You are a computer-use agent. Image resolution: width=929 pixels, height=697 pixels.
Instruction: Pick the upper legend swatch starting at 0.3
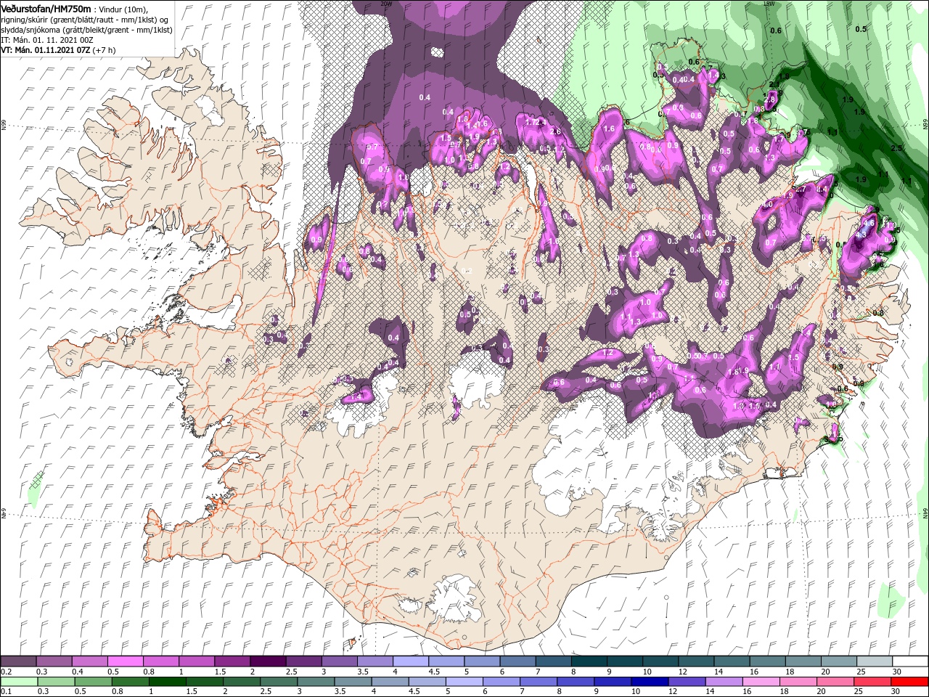pyautogui.click(x=54, y=661)
